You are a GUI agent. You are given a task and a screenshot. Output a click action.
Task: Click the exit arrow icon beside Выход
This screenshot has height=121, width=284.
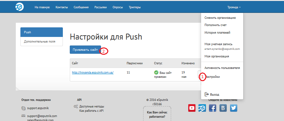coord(207,94)
